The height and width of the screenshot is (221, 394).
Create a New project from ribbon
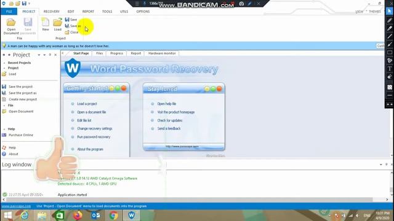tap(46, 25)
